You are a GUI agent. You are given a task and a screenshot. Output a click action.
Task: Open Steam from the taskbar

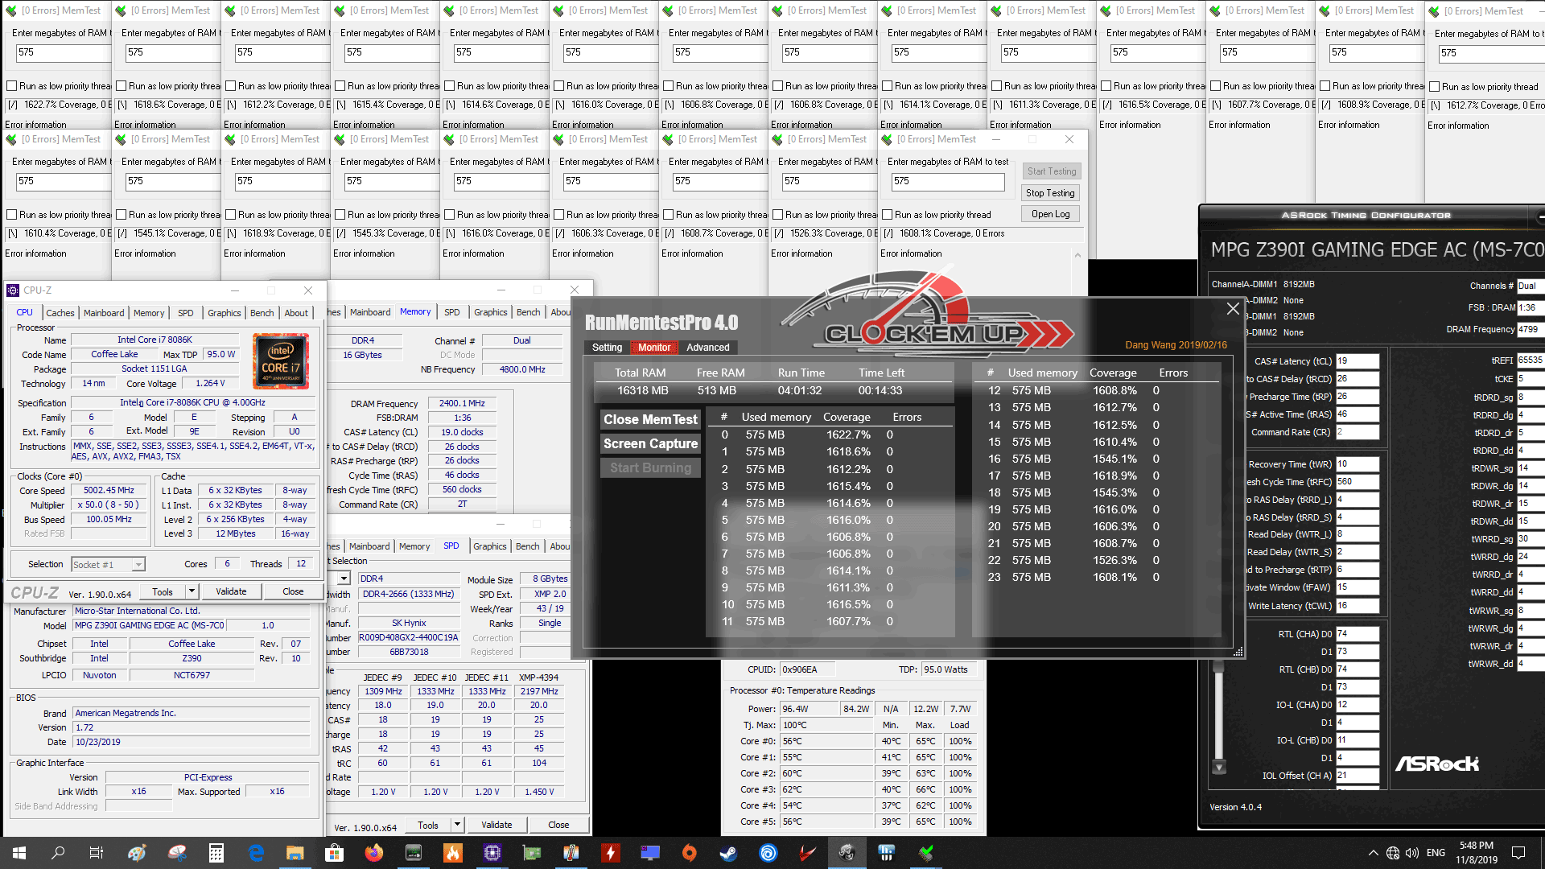coord(728,853)
